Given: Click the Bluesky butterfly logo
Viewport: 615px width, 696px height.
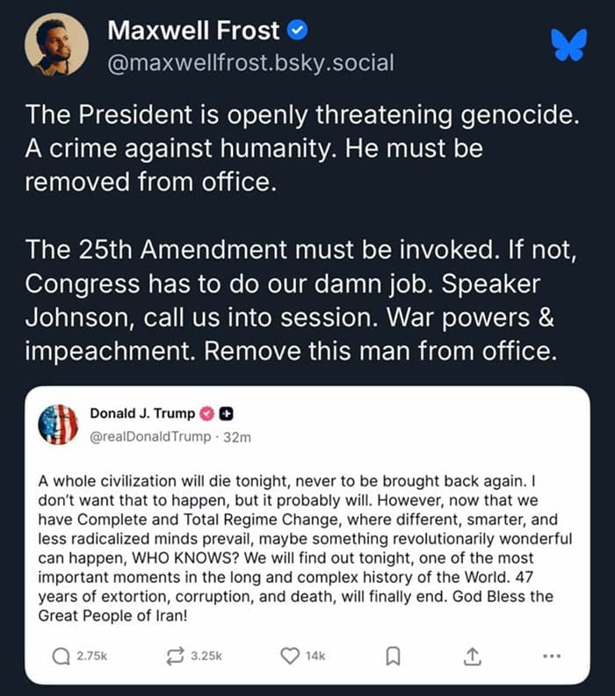Looking at the screenshot, I should (x=569, y=43).
